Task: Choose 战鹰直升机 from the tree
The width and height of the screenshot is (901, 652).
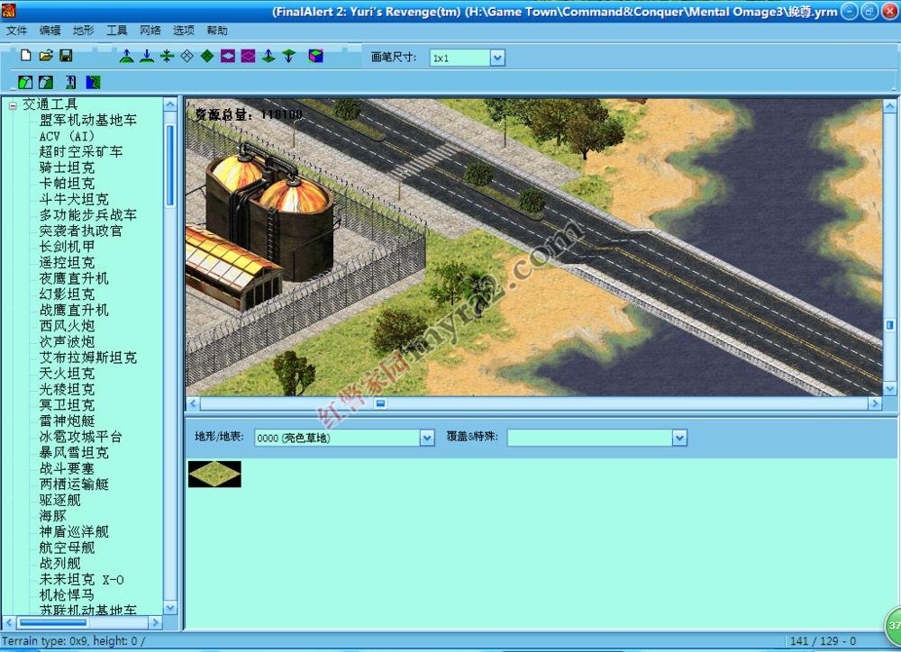Action: tap(74, 310)
